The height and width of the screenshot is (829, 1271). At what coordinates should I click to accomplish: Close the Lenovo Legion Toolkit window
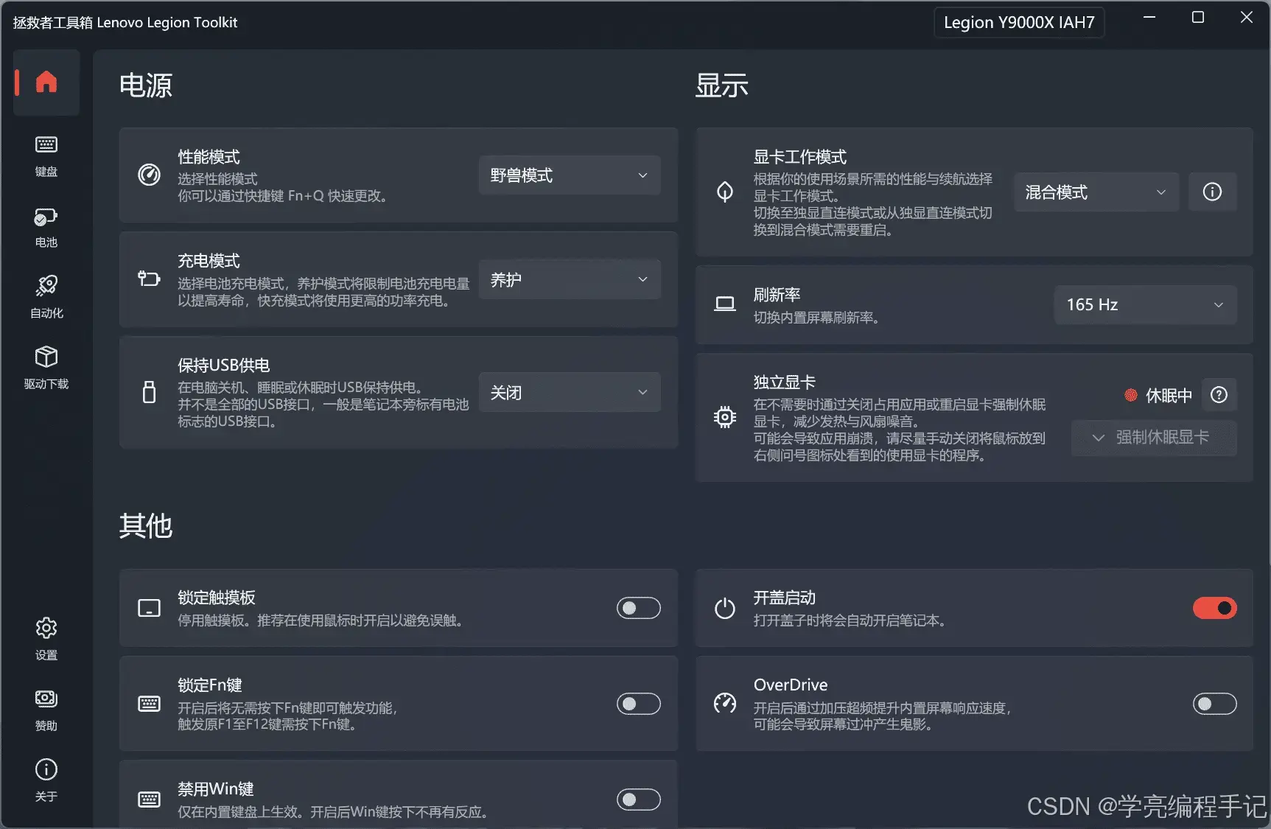click(x=1246, y=18)
